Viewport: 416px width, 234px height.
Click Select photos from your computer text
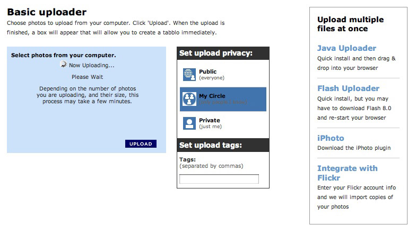click(63, 55)
